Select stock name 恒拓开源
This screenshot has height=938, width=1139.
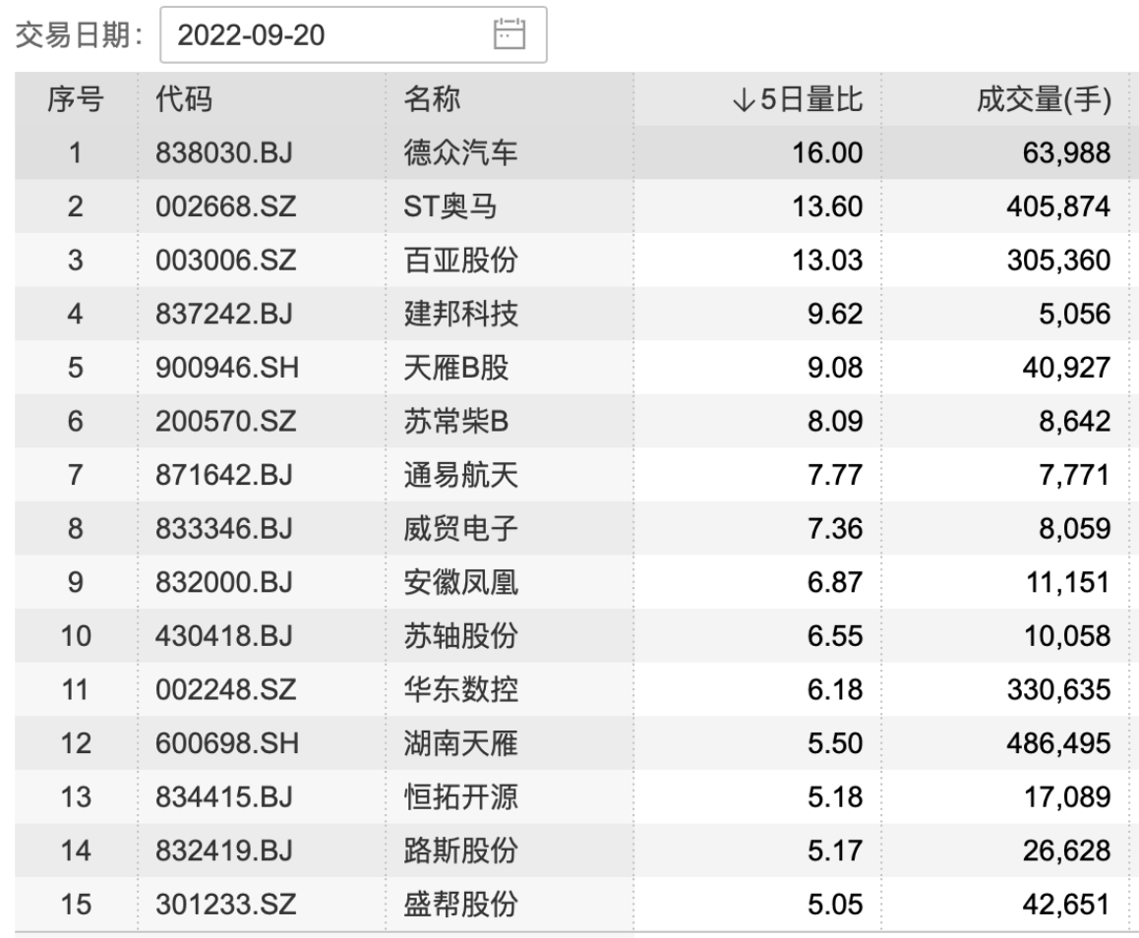point(460,797)
